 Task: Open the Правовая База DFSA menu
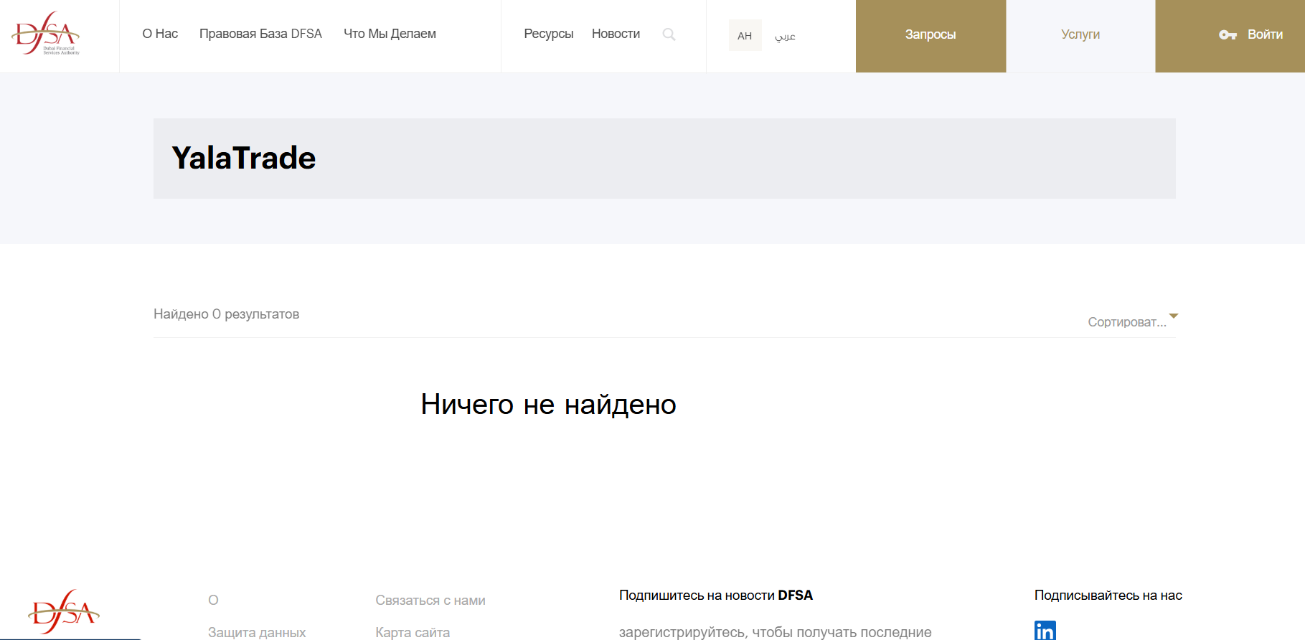point(260,34)
